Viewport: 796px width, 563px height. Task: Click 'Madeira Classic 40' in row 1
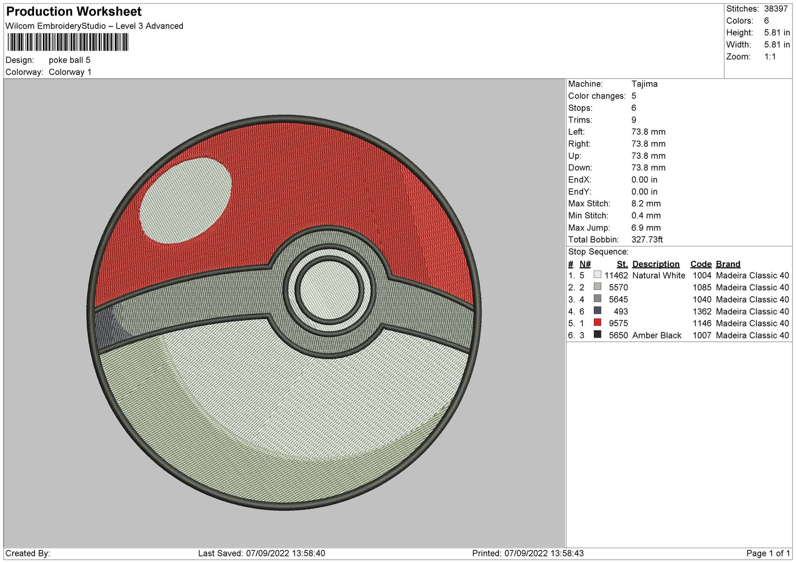tap(752, 276)
